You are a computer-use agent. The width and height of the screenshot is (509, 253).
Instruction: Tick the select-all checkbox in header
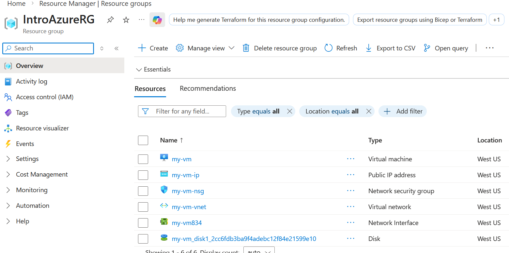click(143, 140)
